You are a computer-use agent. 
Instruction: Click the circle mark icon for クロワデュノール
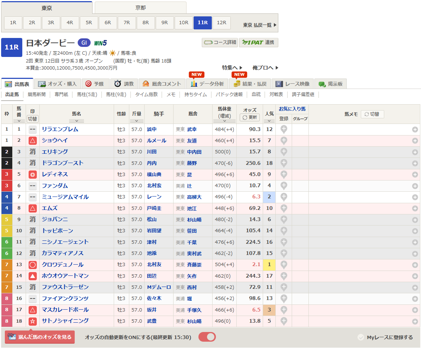tap(33, 265)
